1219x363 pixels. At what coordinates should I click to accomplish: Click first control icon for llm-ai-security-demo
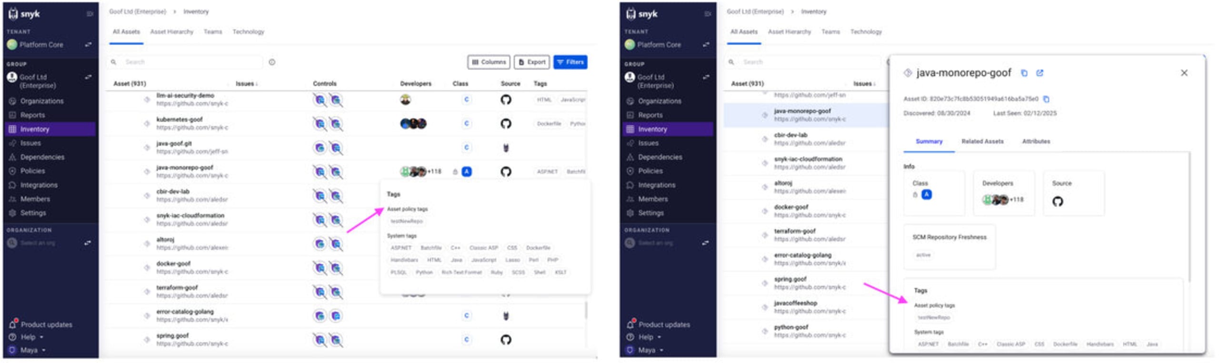320,100
